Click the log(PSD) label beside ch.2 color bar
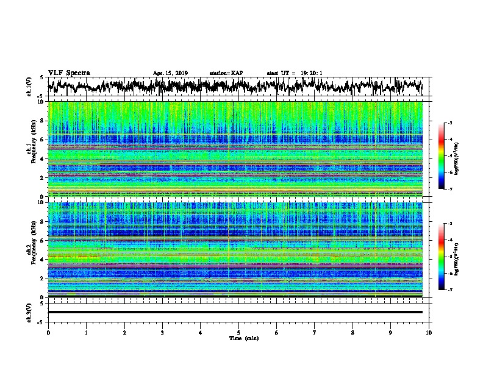This screenshot has width=483, height=373. click(x=457, y=259)
